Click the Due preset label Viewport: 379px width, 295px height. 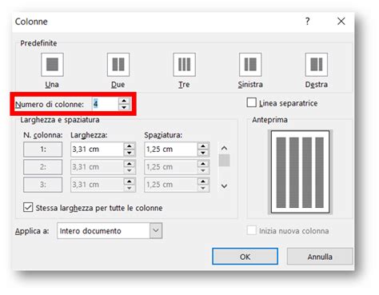[118, 85]
